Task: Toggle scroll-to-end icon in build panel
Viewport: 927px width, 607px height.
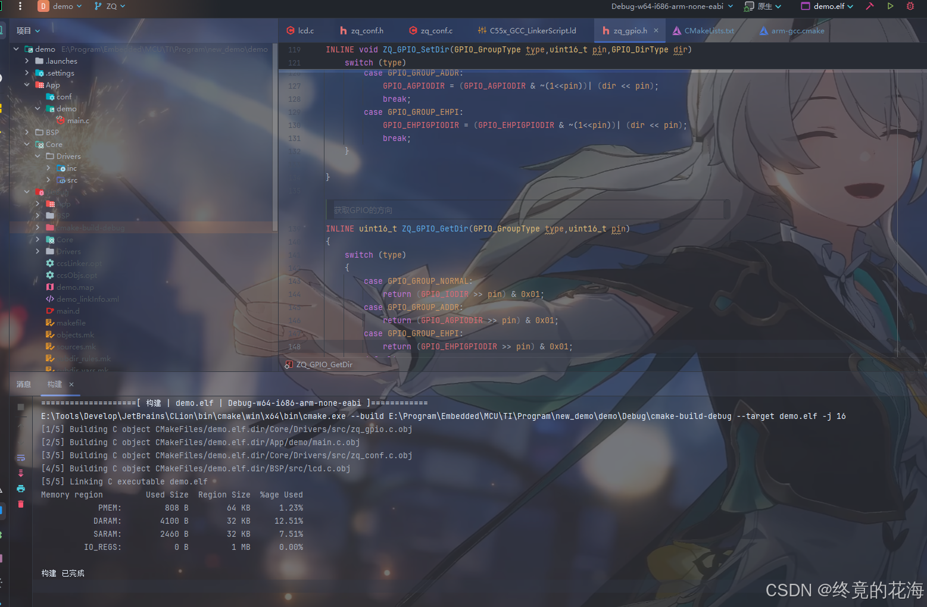Action: click(21, 473)
